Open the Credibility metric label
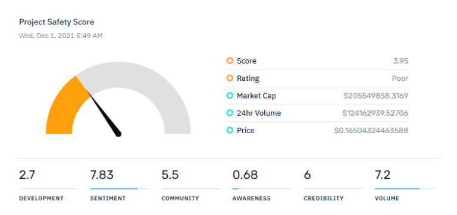 pyautogui.click(x=324, y=198)
